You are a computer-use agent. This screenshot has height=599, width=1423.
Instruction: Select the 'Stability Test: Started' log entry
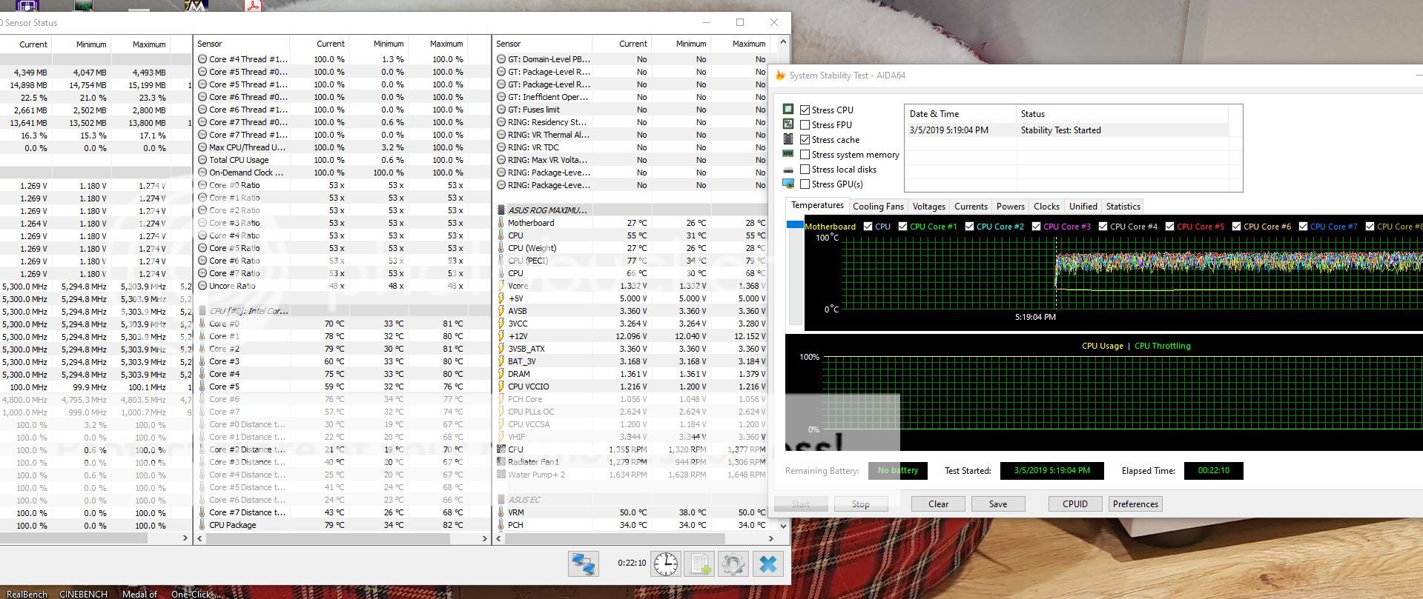pos(1066,130)
